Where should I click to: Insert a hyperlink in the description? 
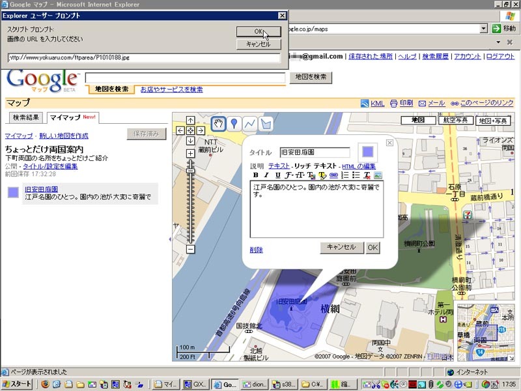(333, 175)
